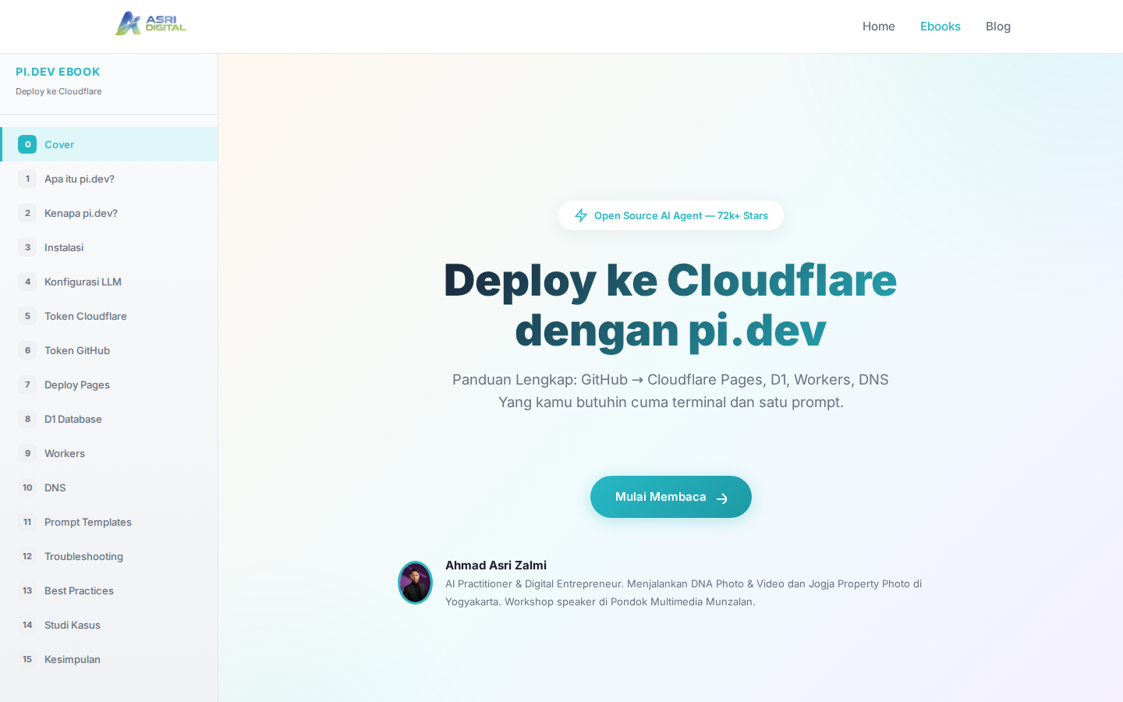
Task: Click the chapter 12 number badge
Action: [27, 556]
